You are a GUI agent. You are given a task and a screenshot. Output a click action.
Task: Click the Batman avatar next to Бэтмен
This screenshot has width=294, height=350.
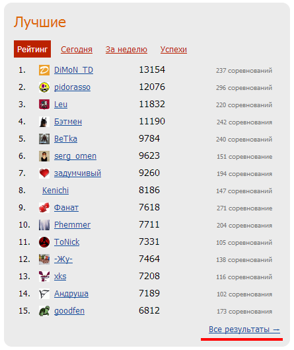pos(44,122)
